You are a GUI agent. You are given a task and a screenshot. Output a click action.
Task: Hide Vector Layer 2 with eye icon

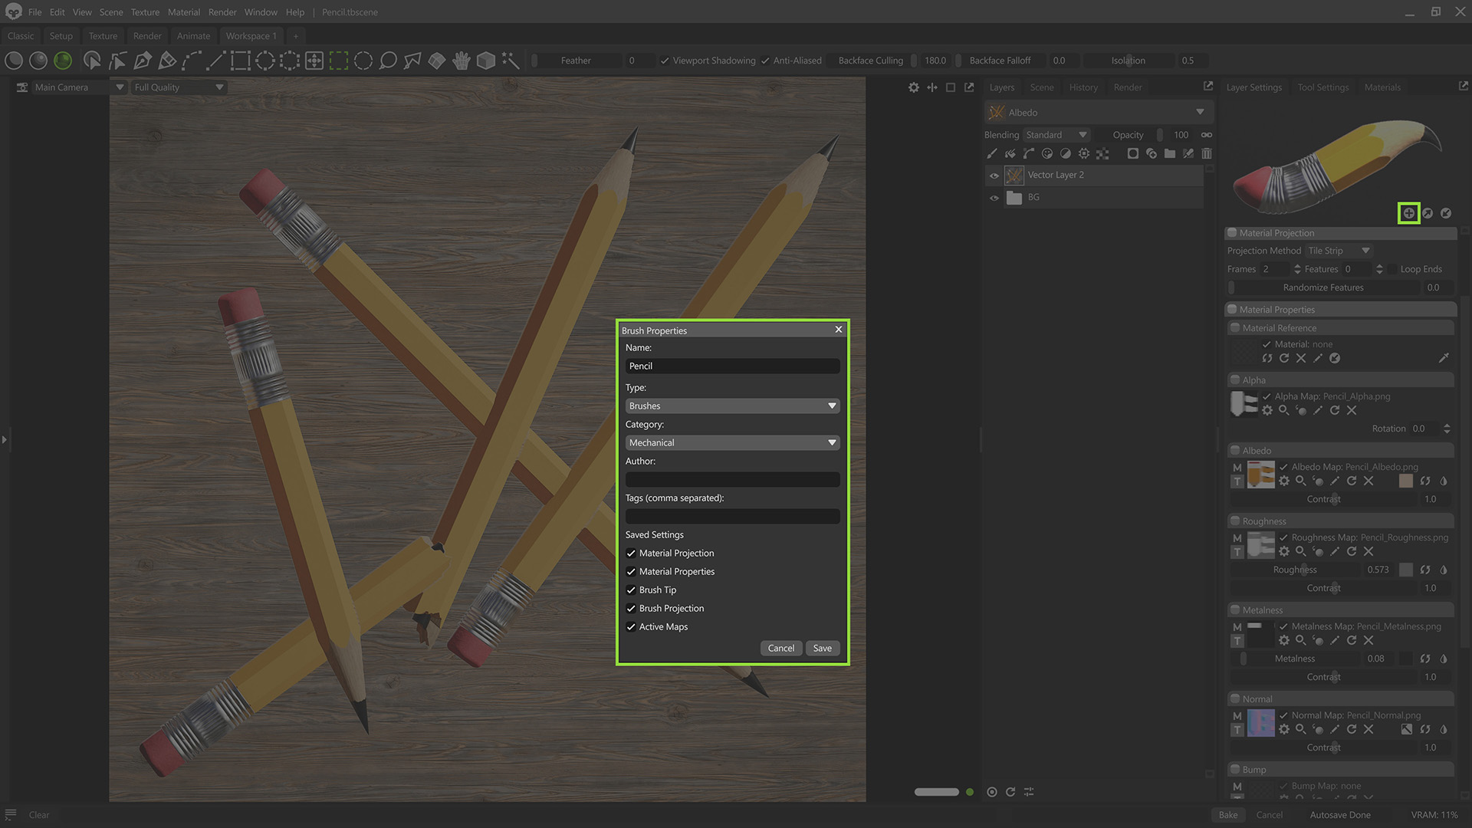point(994,176)
